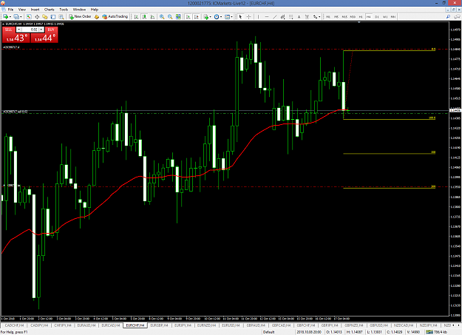The height and width of the screenshot is (335, 462).
Task: Click the Default profile status field
Action: (269, 332)
